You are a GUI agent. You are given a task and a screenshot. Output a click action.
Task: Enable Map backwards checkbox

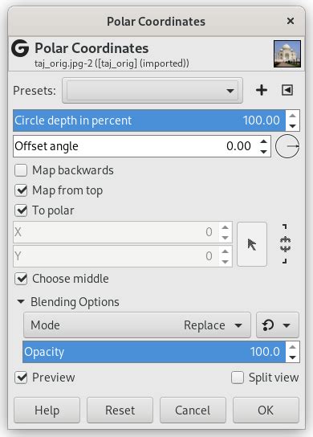coord(21,170)
